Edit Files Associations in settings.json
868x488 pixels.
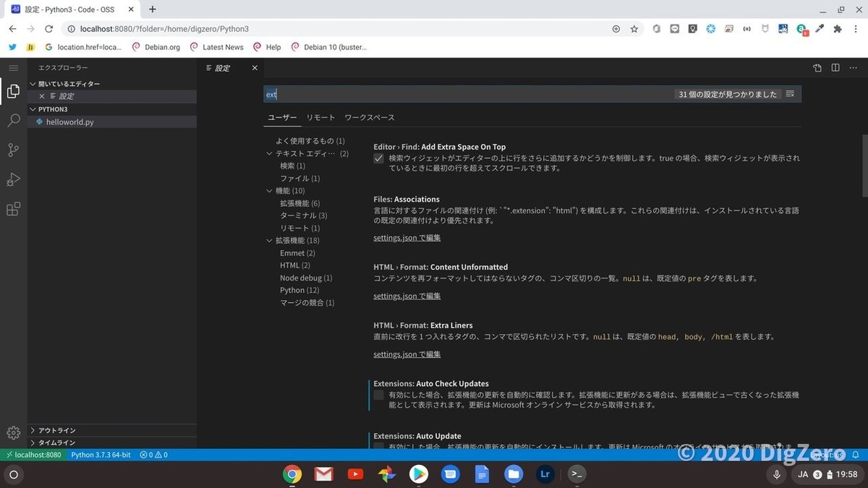tap(407, 238)
